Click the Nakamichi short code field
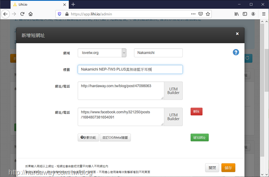 pos(158,53)
